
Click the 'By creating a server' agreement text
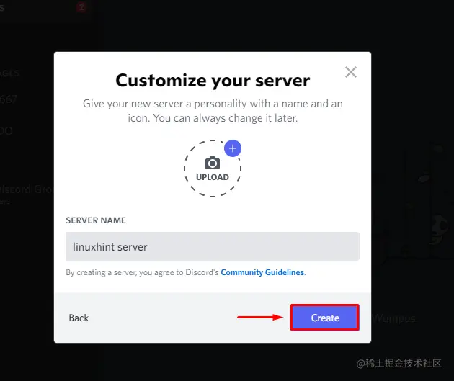(142, 272)
